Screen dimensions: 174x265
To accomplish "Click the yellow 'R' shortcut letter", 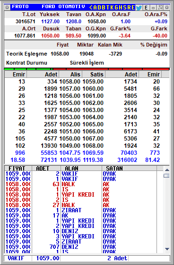I will (x=129, y=8).
